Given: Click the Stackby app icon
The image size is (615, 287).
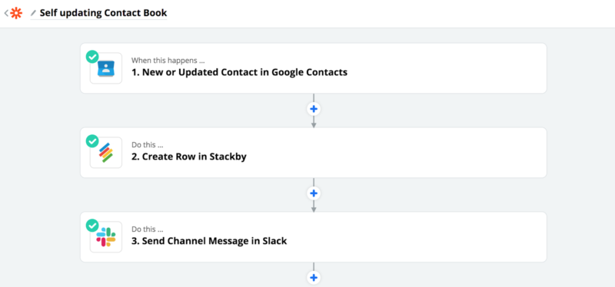Looking at the screenshot, I should (106, 152).
